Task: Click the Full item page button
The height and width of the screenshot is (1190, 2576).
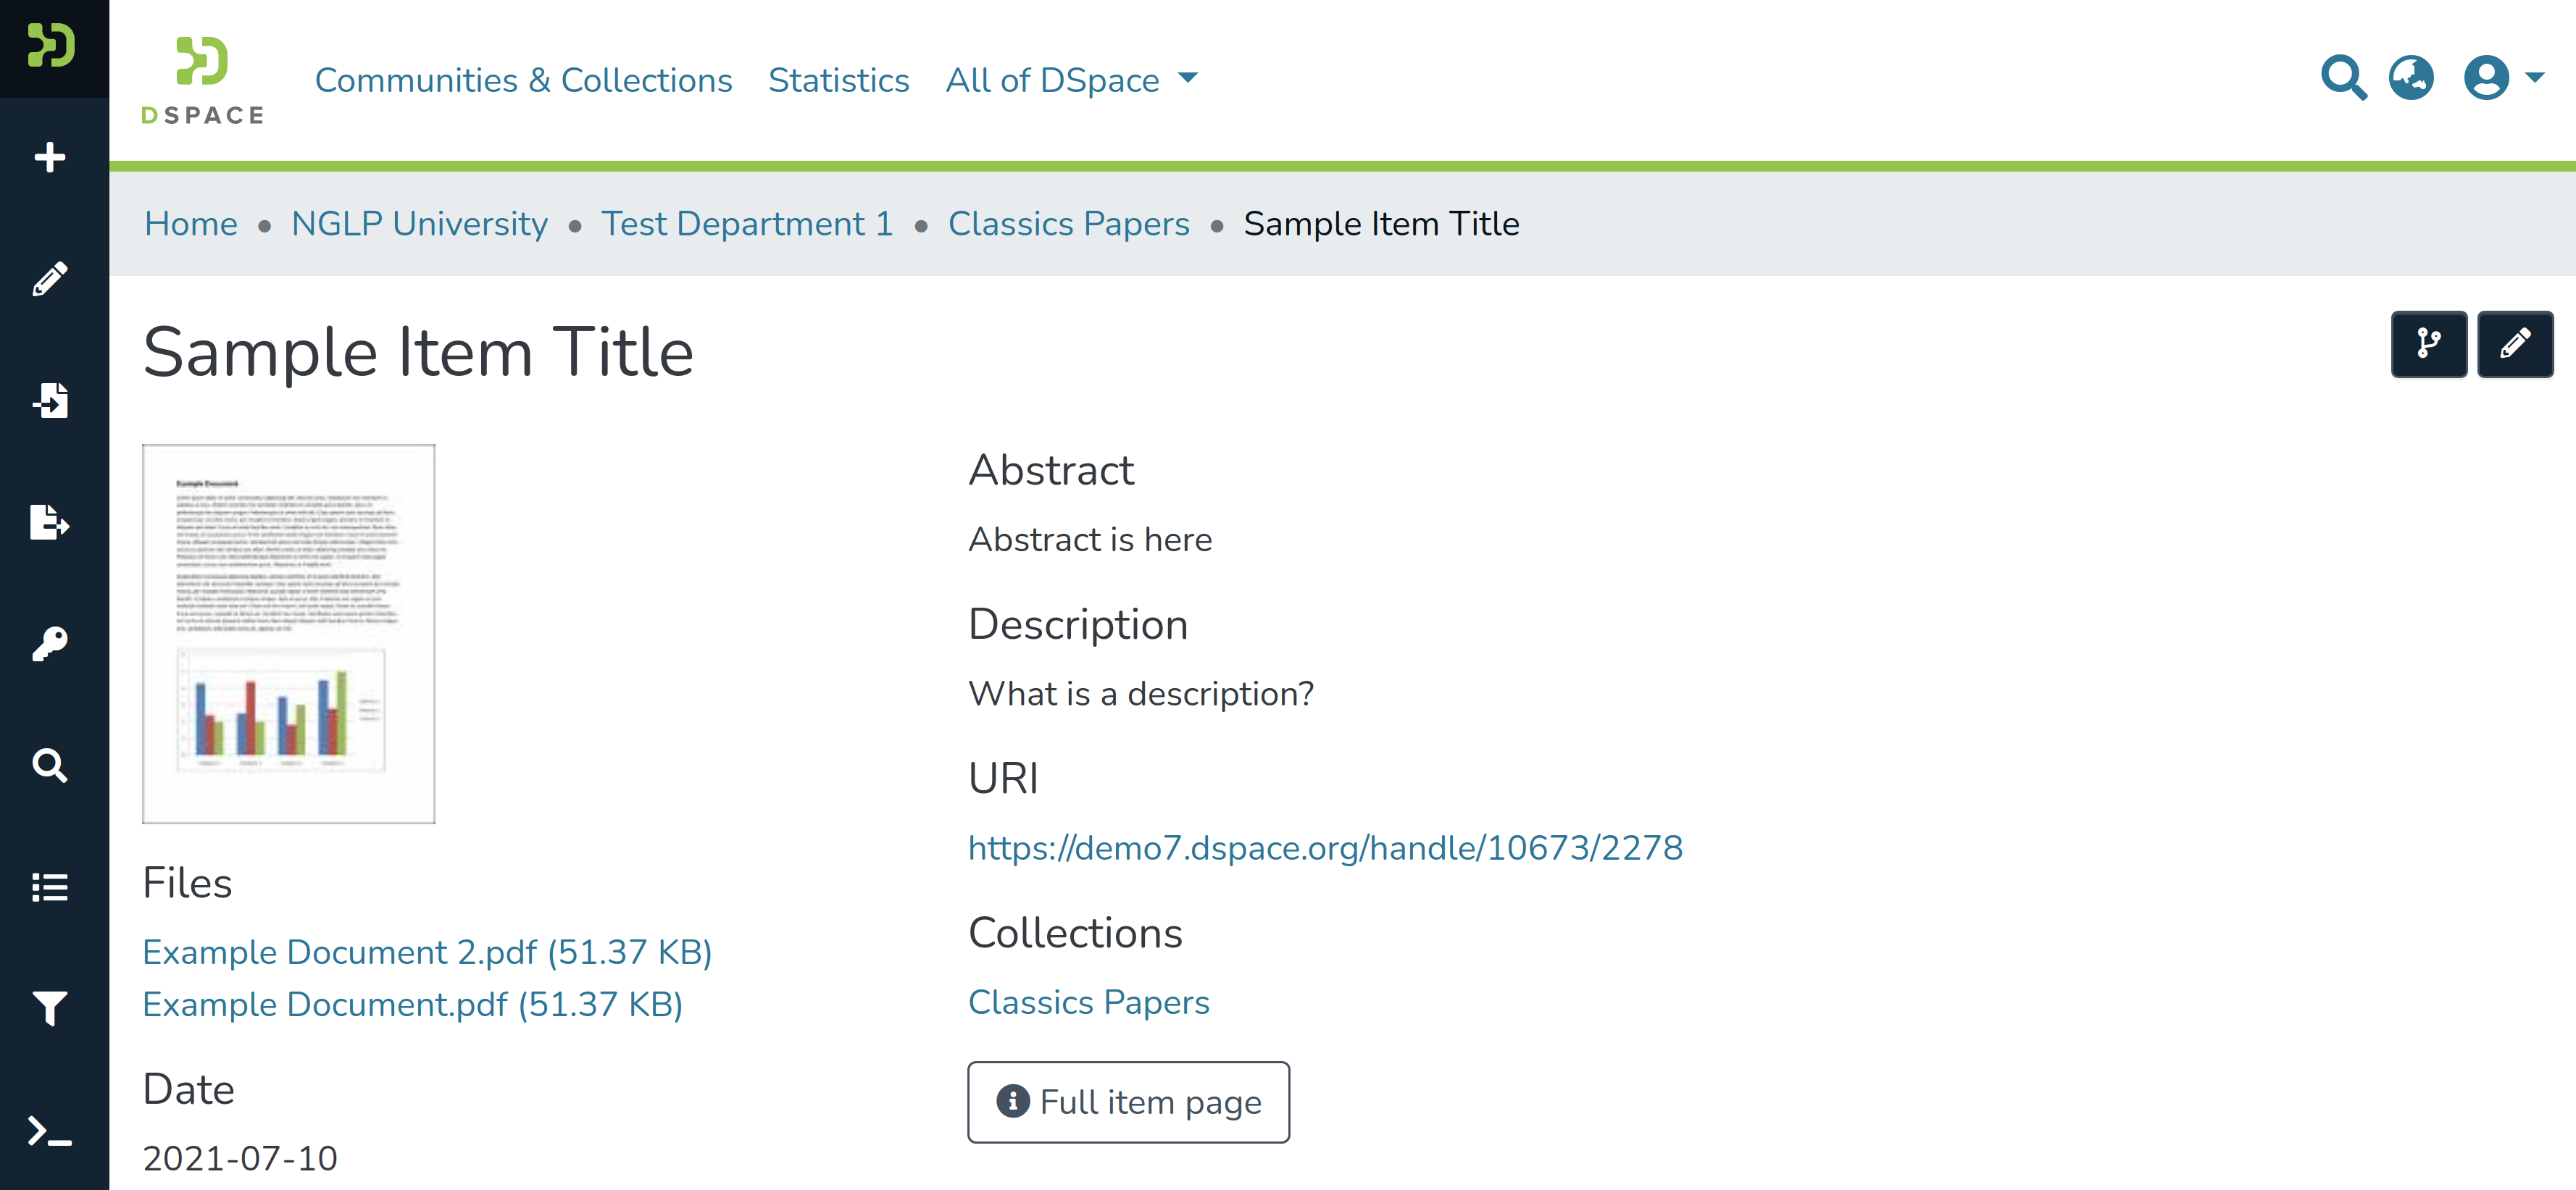Action: (x=1128, y=1102)
